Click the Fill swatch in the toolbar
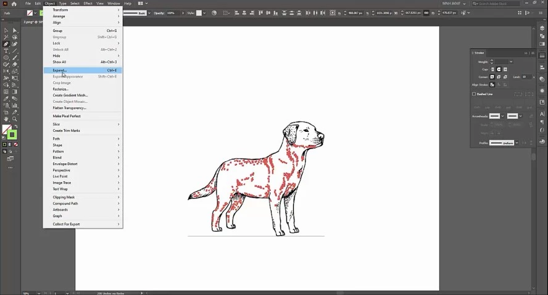548x295 pixels. [x=7, y=129]
